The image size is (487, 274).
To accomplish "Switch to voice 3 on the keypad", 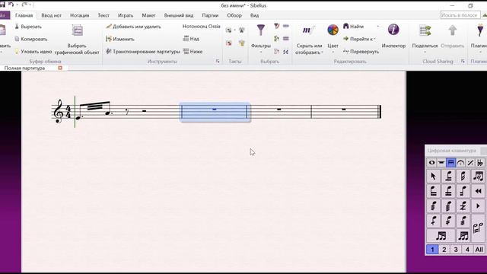I will click(x=456, y=250).
